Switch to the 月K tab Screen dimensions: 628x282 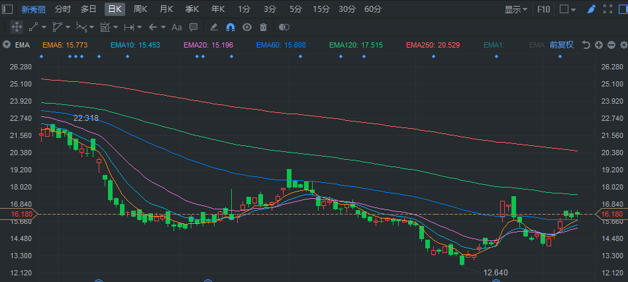point(166,9)
